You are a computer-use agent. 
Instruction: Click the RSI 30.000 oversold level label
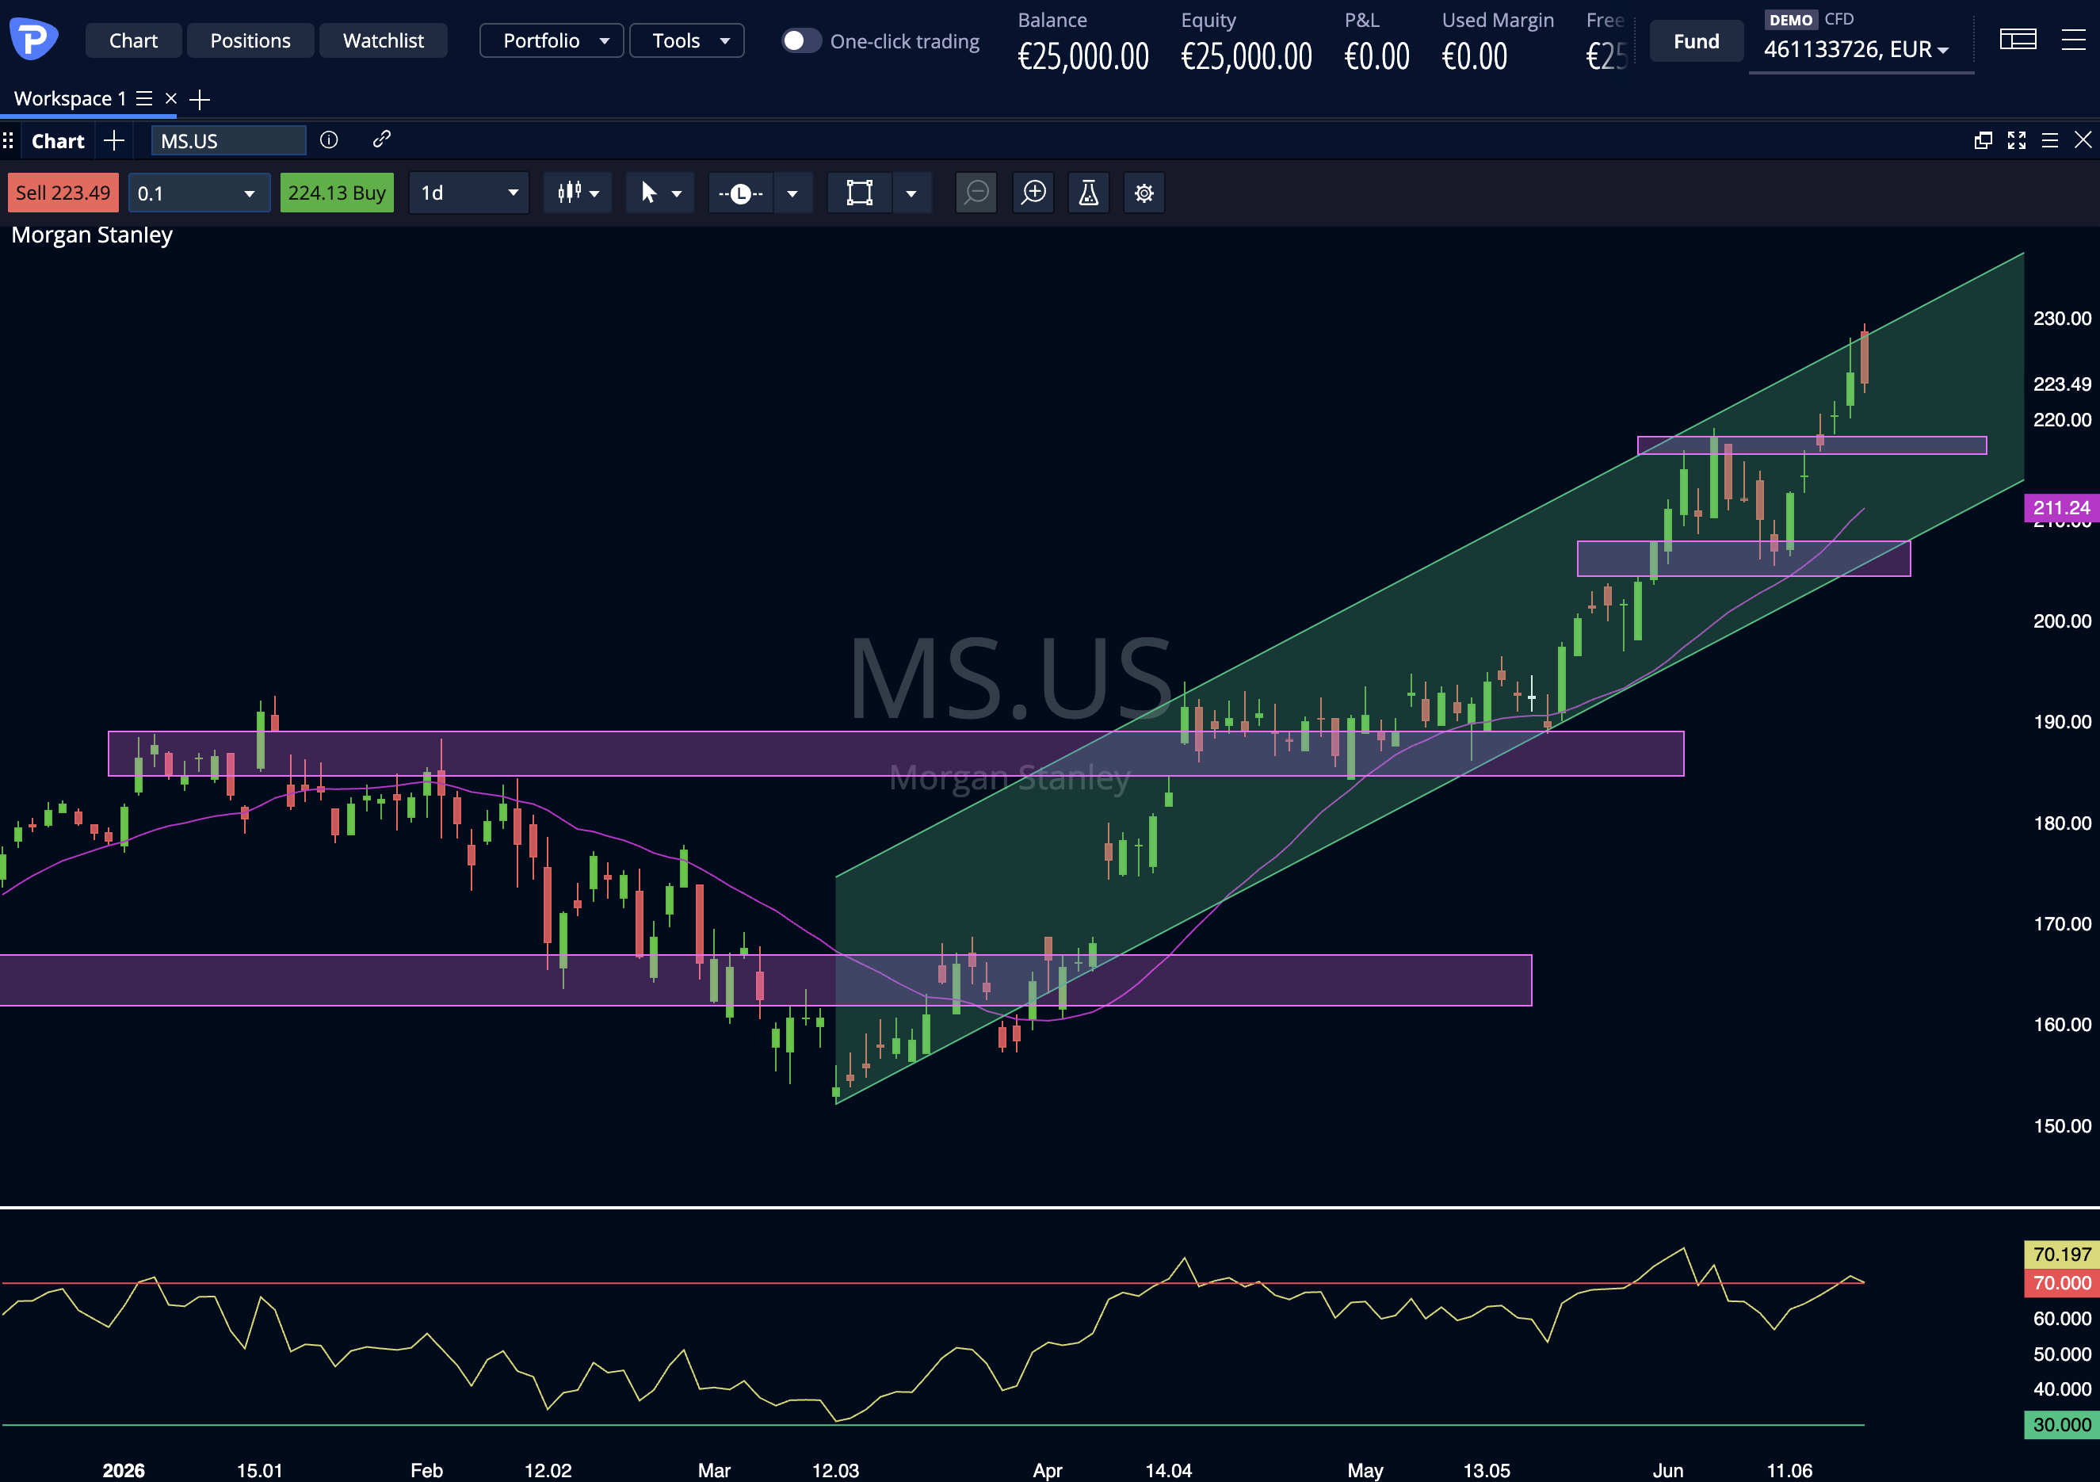[x=2062, y=1424]
